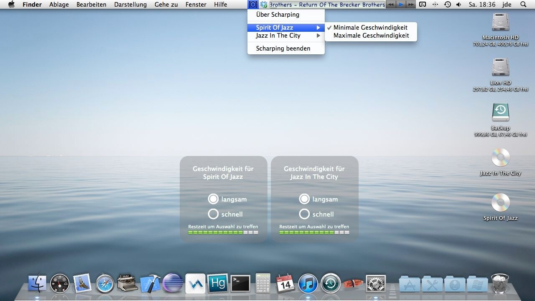Open the Darstellung menu
The height and width of the screenshot is (301, 535).
[x=130, y=5]
